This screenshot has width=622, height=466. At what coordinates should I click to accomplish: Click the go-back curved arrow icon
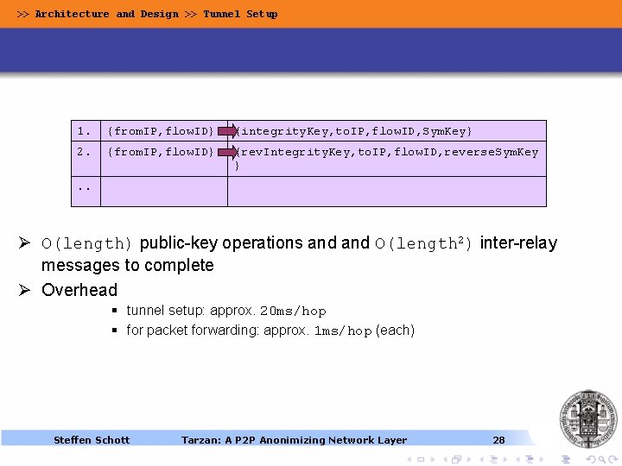(x=591, y=460)
